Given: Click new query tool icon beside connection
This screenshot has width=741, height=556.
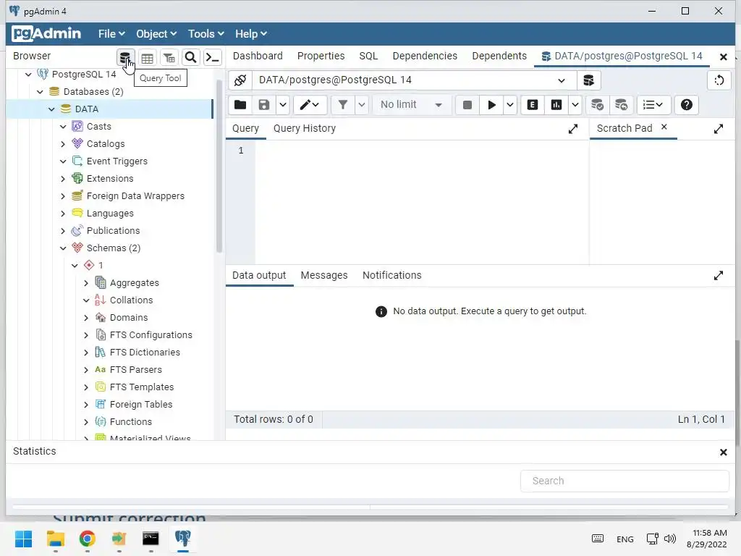Looking at the screenshot, I should [588, 80].
